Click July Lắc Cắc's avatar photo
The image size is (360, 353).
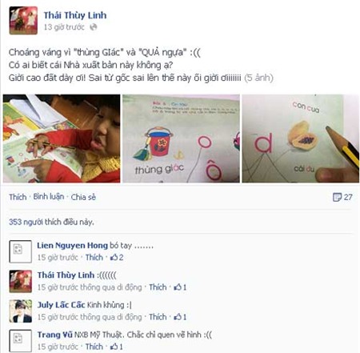pyautogui.click(x=21, y=311)
